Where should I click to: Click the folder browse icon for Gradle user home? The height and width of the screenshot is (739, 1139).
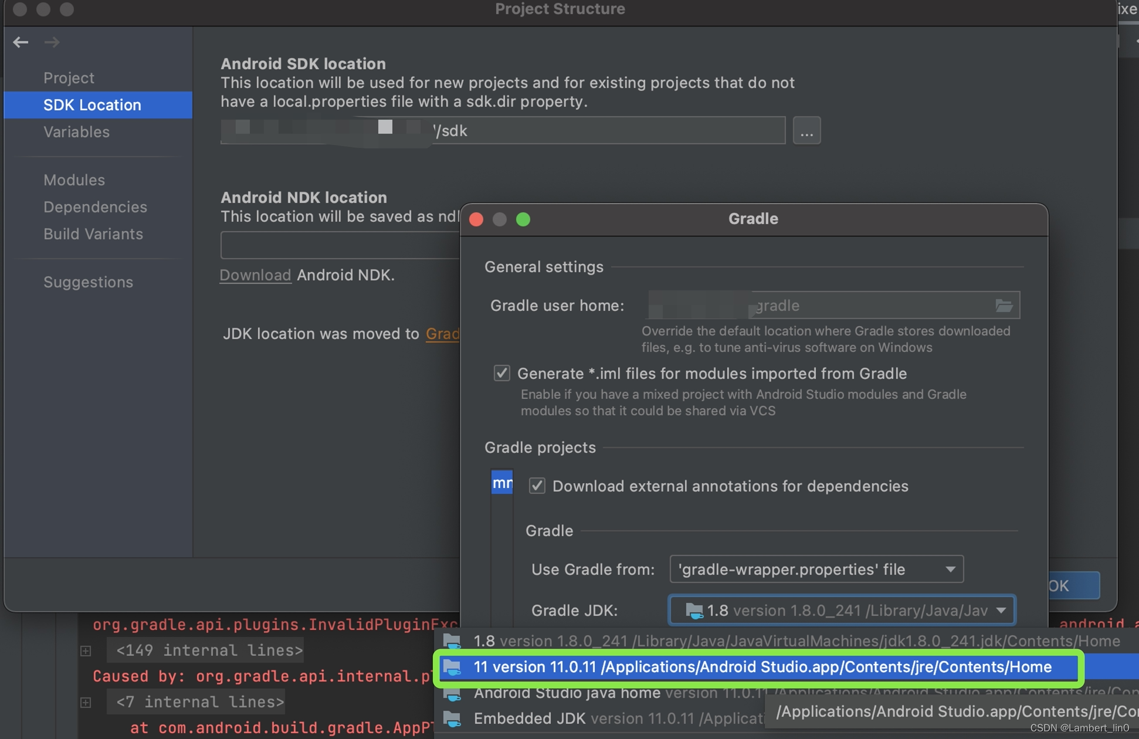coord(1004,306)
